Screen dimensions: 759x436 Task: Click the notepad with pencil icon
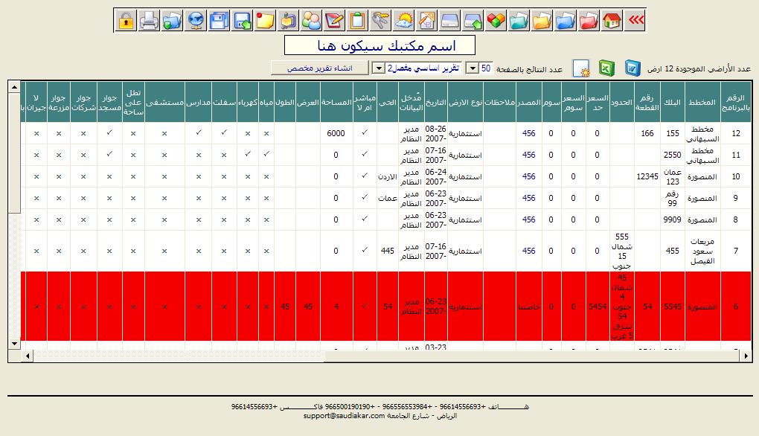click(335, 21)
